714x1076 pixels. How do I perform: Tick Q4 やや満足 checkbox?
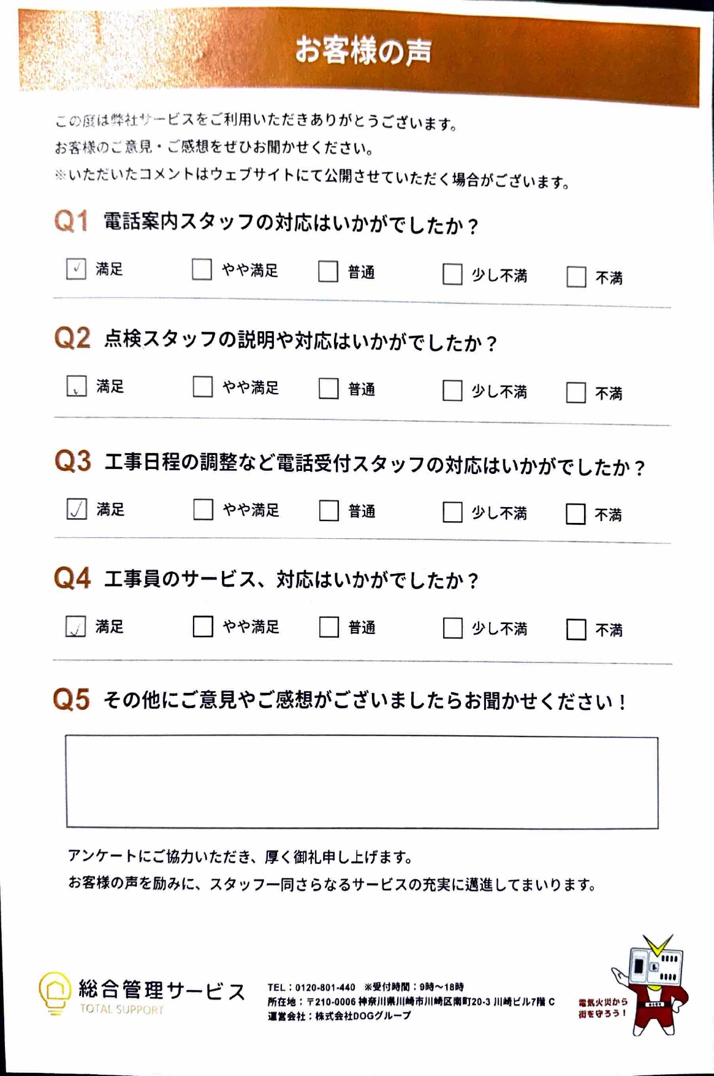pos(203,627)
